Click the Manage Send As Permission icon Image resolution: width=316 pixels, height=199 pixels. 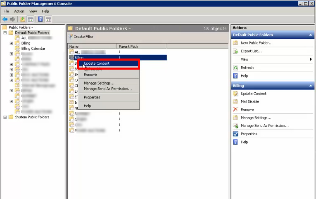[x=235, y=126]
